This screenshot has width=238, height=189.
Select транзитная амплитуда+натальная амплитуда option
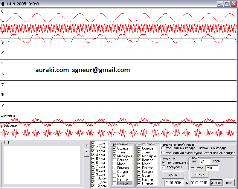pos(163,153)
